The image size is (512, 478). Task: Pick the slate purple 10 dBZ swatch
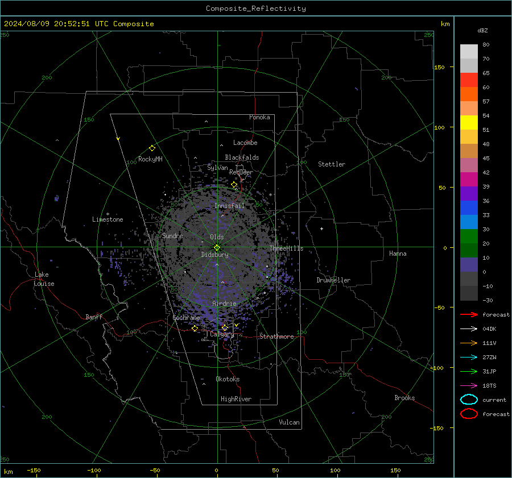469,265
